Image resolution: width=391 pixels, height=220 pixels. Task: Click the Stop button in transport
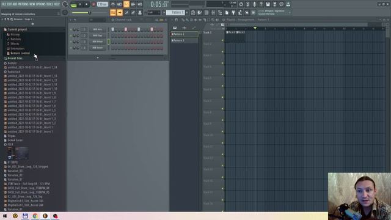86,4
